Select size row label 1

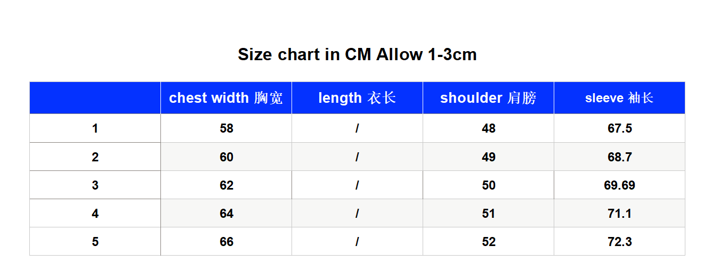(x=95, y=128)
